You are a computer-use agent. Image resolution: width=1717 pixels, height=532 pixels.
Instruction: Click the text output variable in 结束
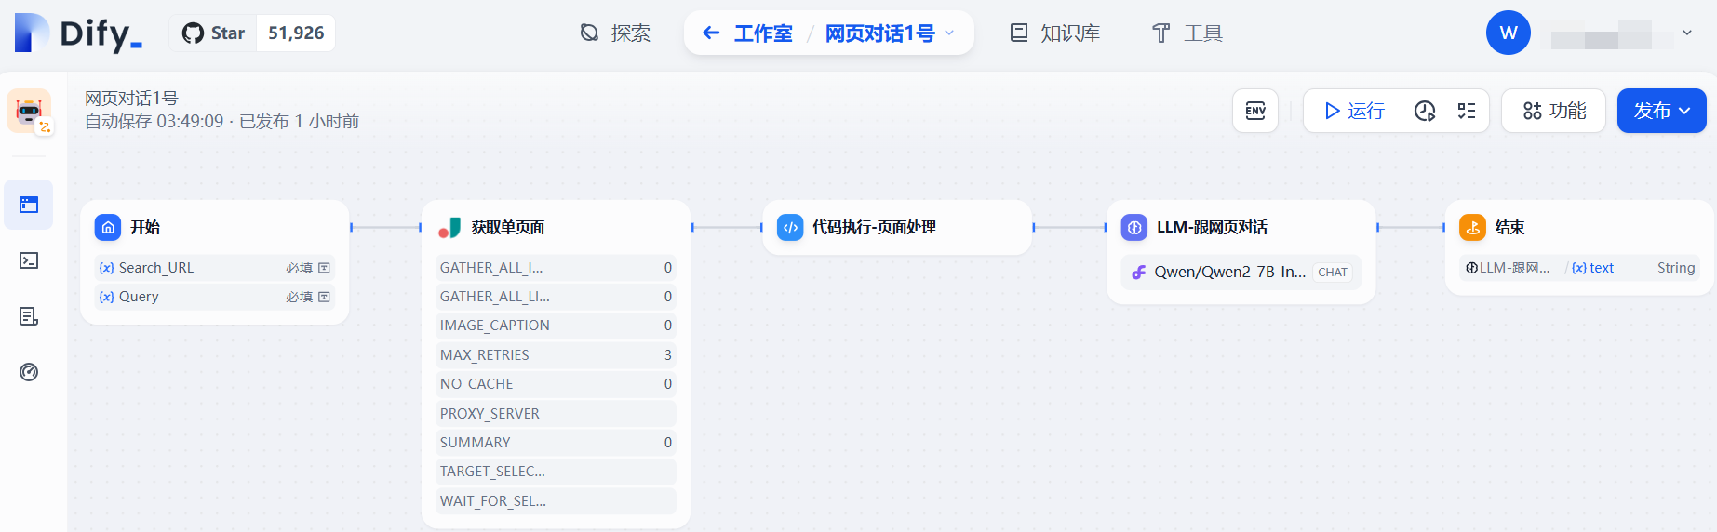coord(1593,268)
